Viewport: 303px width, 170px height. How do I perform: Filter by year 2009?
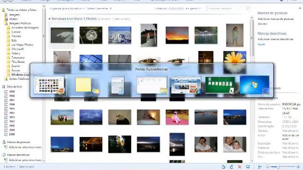[x=12, y=92]
